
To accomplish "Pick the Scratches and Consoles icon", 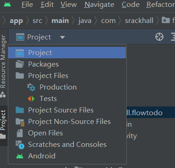I will click(x=20, y=145).
